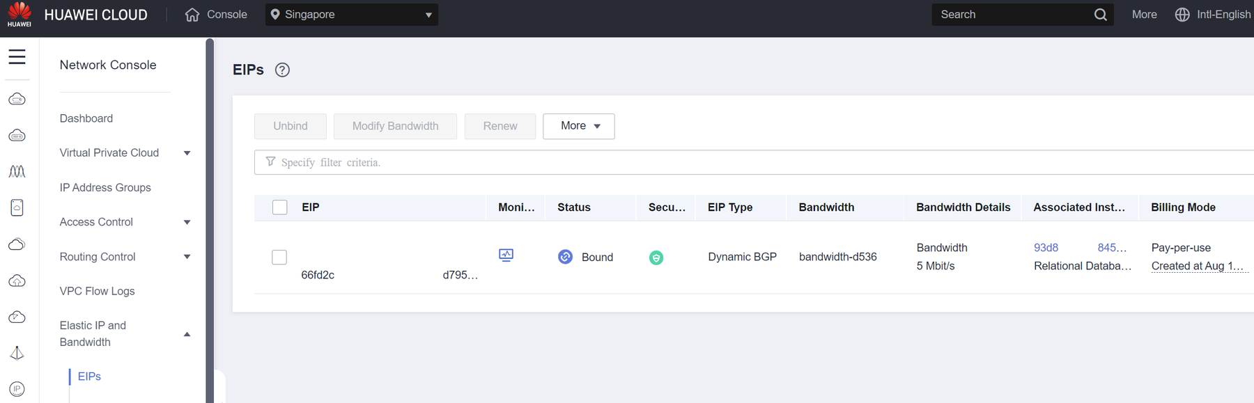
Task: Select all EIPs header checkbox
Action: [x=279, y=207]
